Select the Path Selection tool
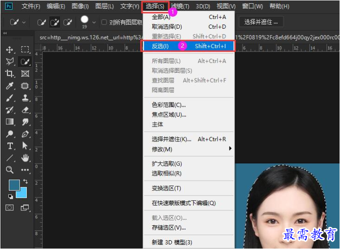The height and width of the screenshot is (249, 340). tap(25, 146)
